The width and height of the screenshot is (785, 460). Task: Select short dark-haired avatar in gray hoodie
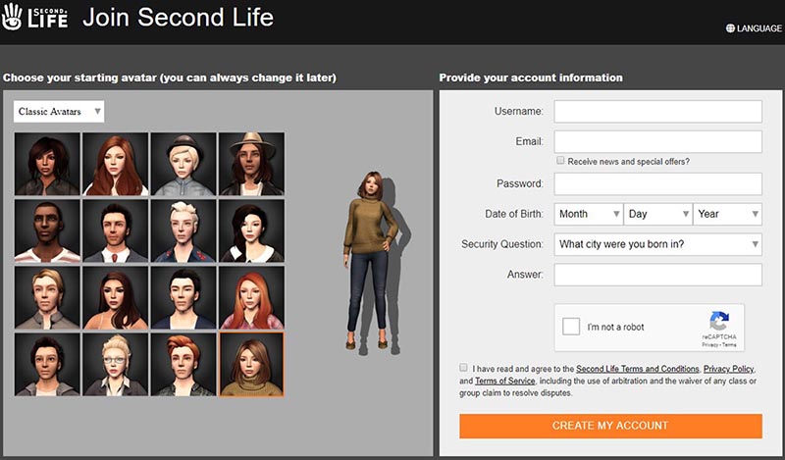(x=47, y=365)
